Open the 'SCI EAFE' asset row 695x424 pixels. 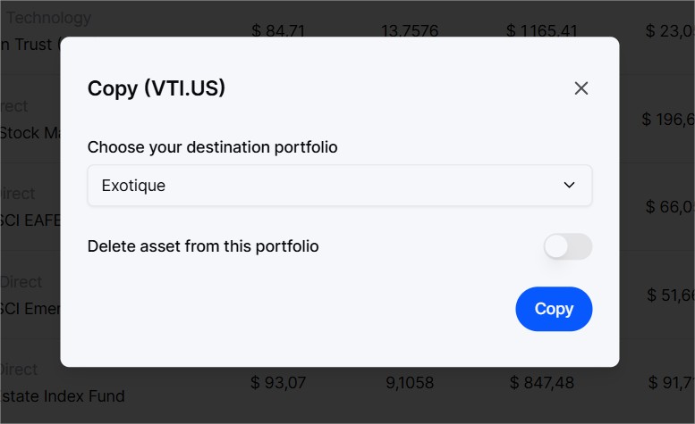pyautogui.click(x=30, y=220)
